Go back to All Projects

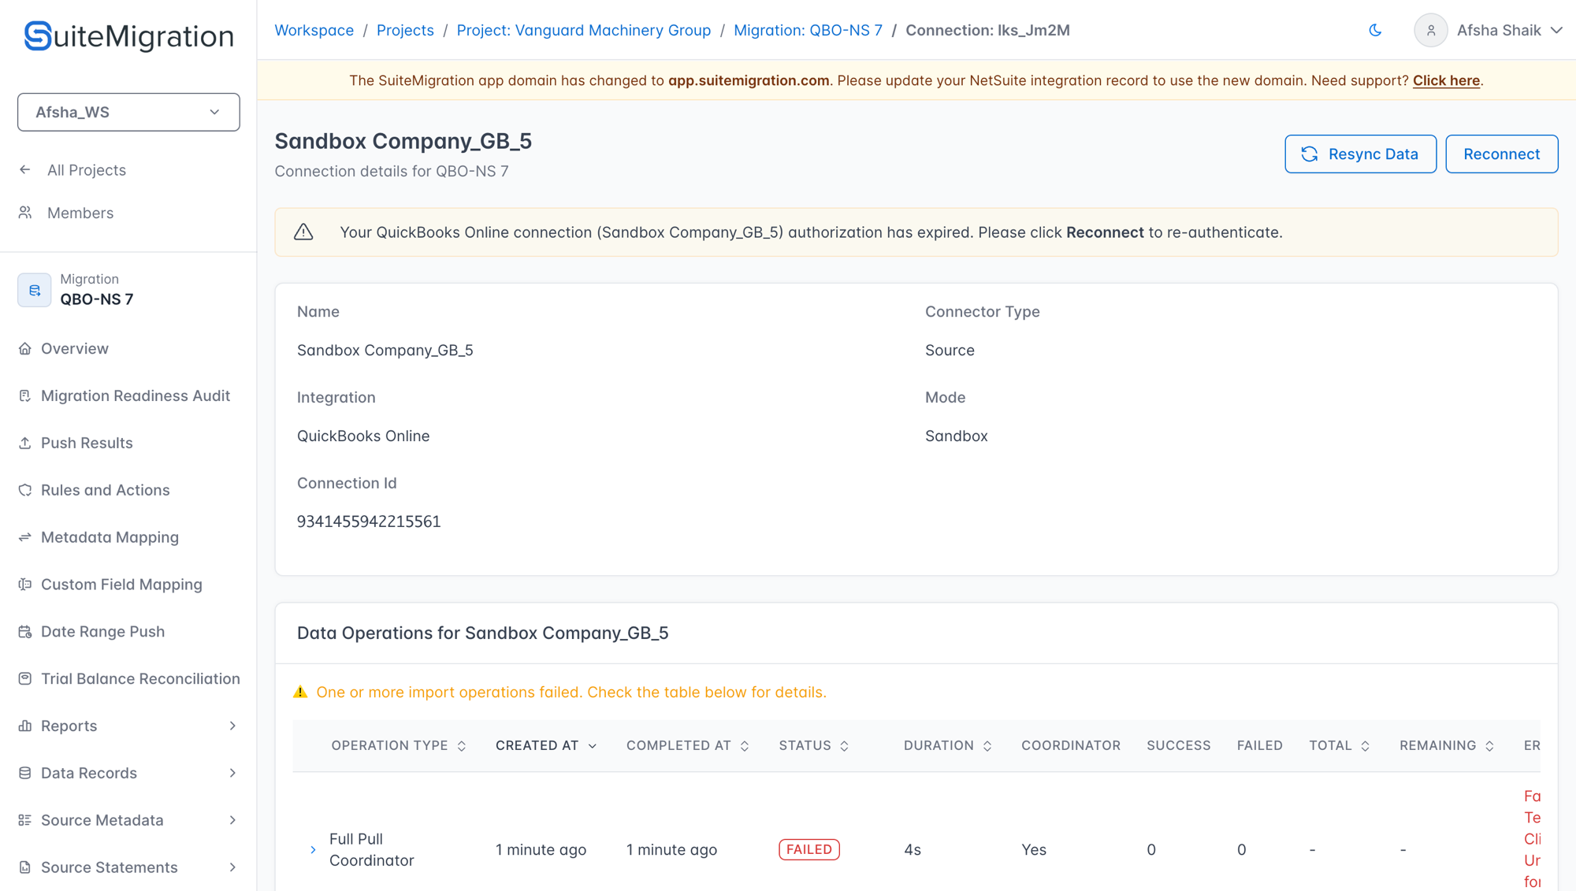click(x=72, y=170)
